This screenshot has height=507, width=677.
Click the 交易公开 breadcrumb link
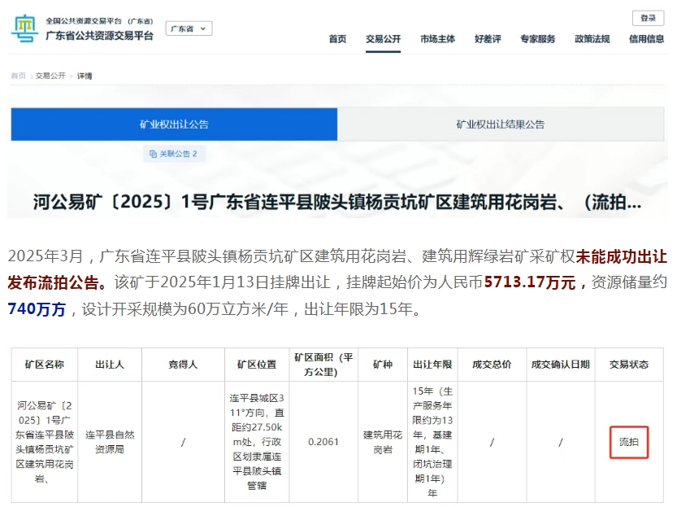tap(50, 76)
